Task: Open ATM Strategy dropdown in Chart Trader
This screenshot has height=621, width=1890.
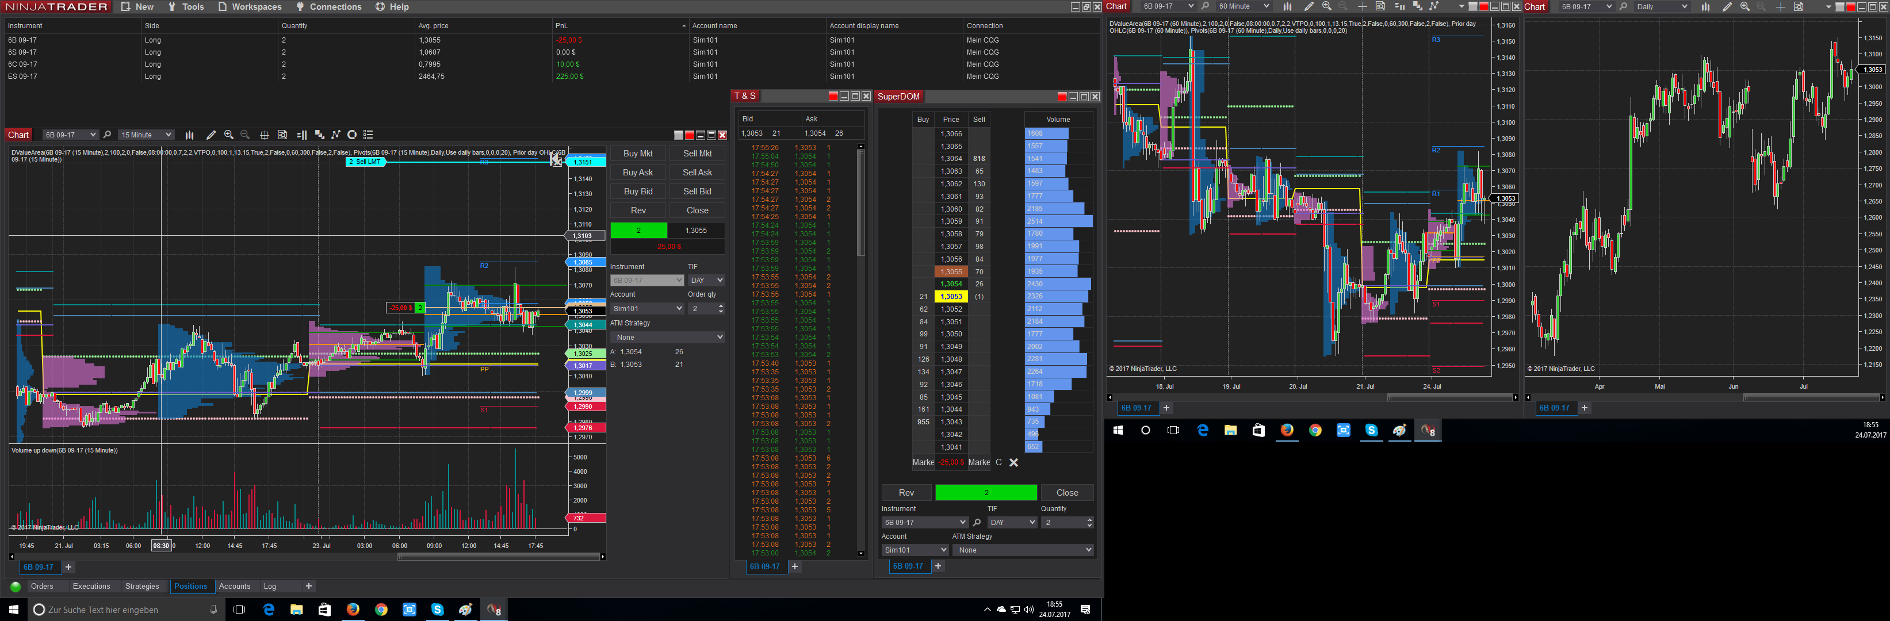Action: click(668, 338)
